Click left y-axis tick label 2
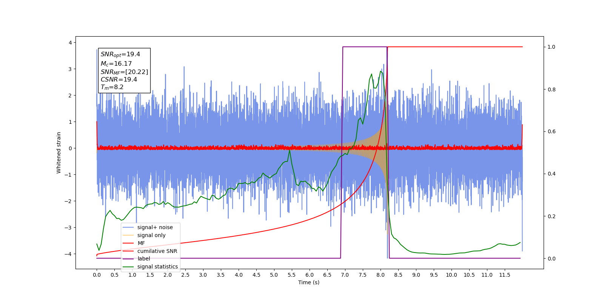 [70, 96]
